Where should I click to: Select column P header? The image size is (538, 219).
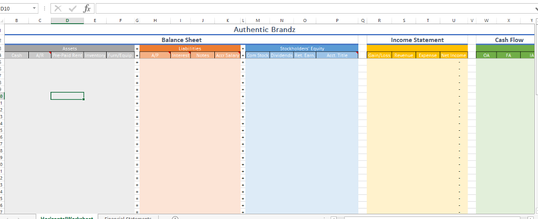pyautogui.click(x=337, y=20)
